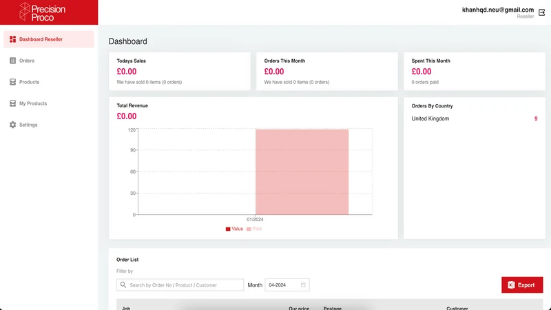This screenshot has width=551, height=310.
Task: Click the pink Paid bar in chart
Action: point(302,172)
